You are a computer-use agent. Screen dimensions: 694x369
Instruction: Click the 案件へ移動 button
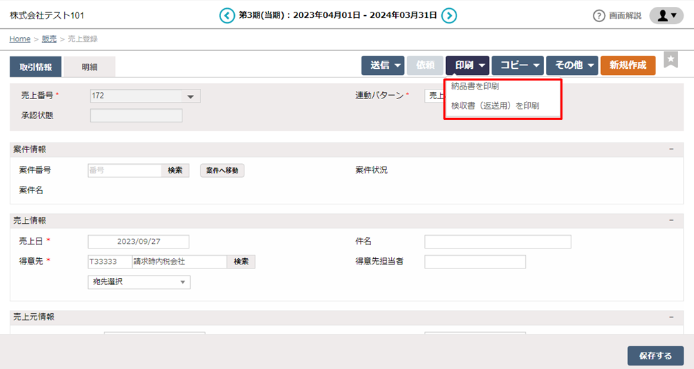click(x=222, y=171)
